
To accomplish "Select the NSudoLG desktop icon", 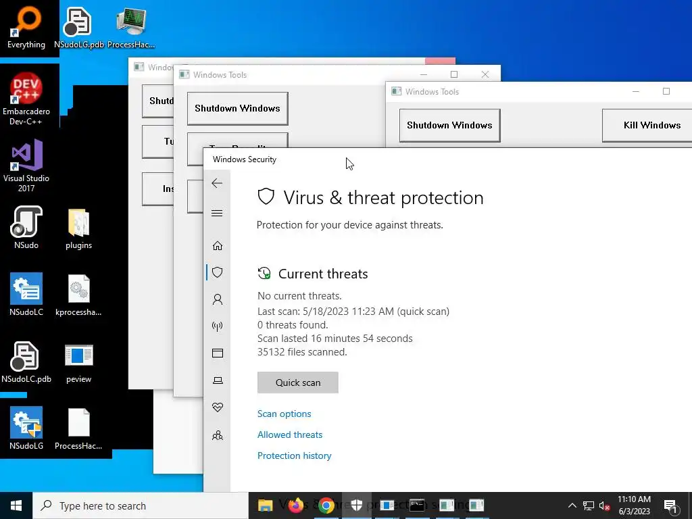I will coord(26,428).
